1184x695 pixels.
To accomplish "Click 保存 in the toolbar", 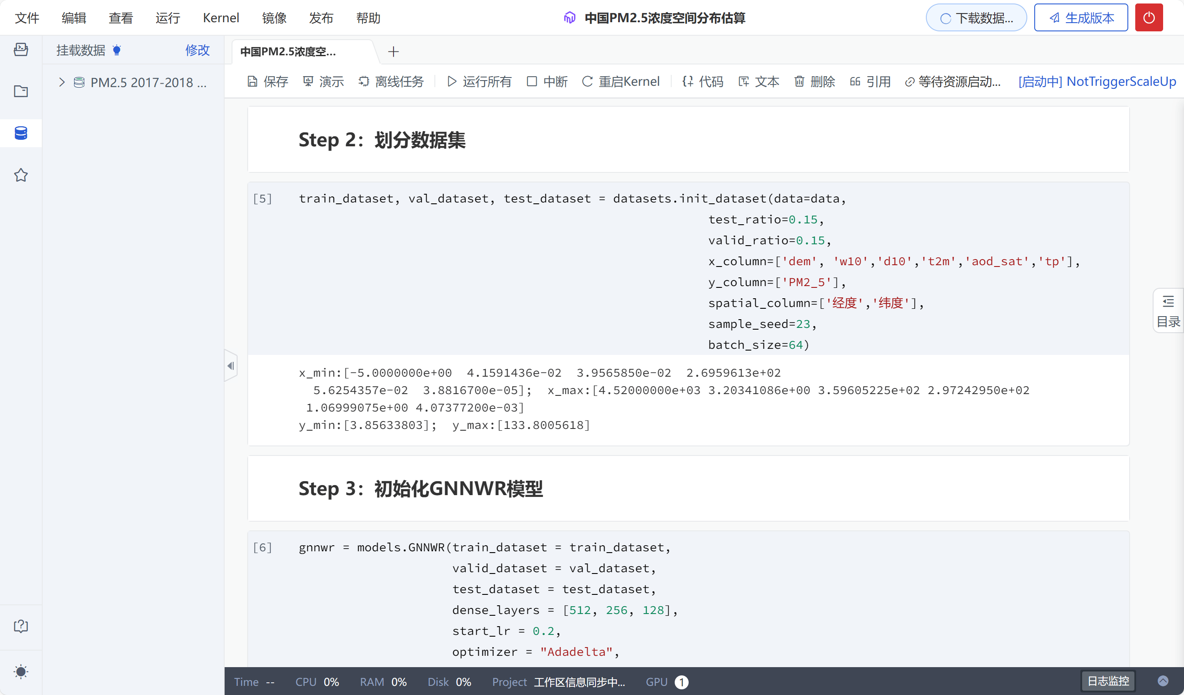I will [267, 82].
